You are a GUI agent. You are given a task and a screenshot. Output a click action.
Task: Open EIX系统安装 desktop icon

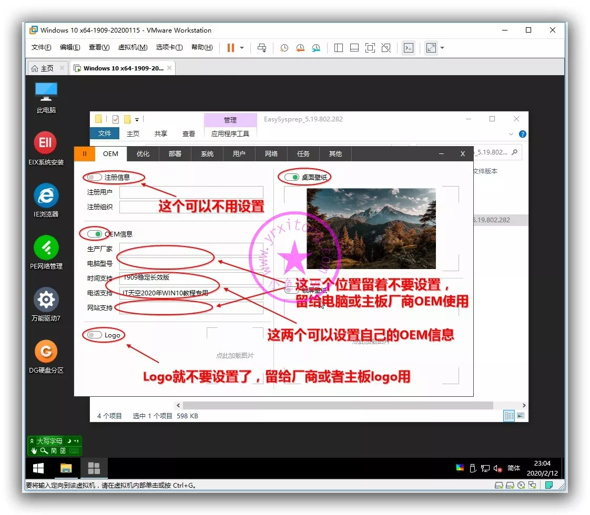tap(46, 143)
